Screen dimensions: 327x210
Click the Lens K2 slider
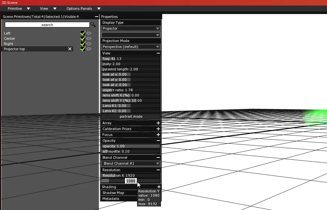click(x=131, y=111)
